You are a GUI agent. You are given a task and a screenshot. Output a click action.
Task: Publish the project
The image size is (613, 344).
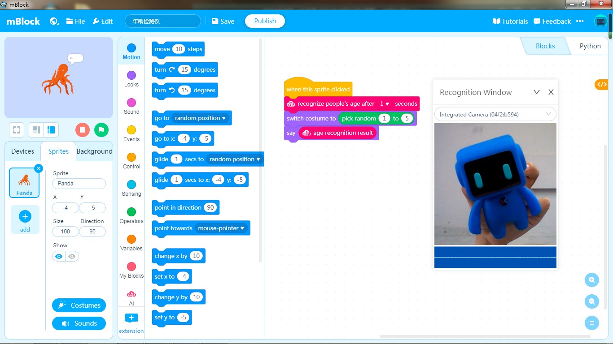[x=265, y=21]
